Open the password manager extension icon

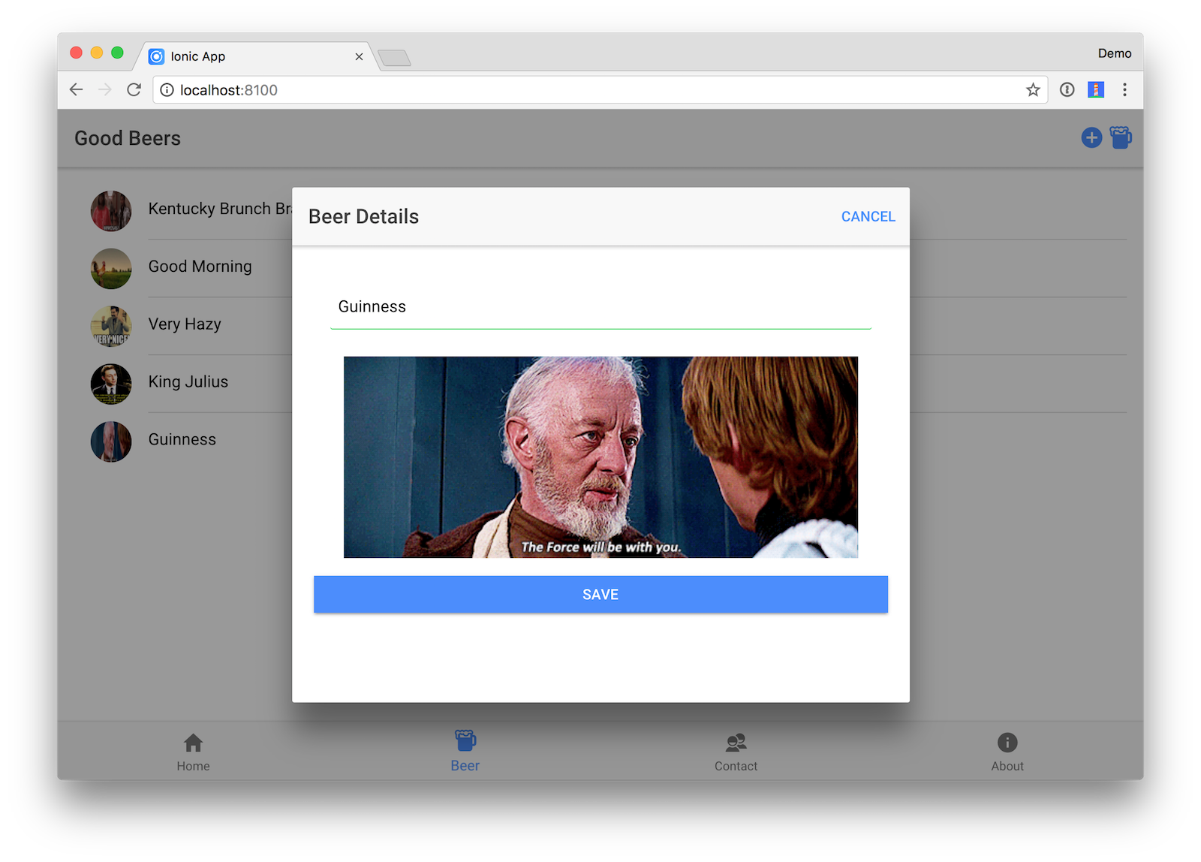tap(1067, 90)
